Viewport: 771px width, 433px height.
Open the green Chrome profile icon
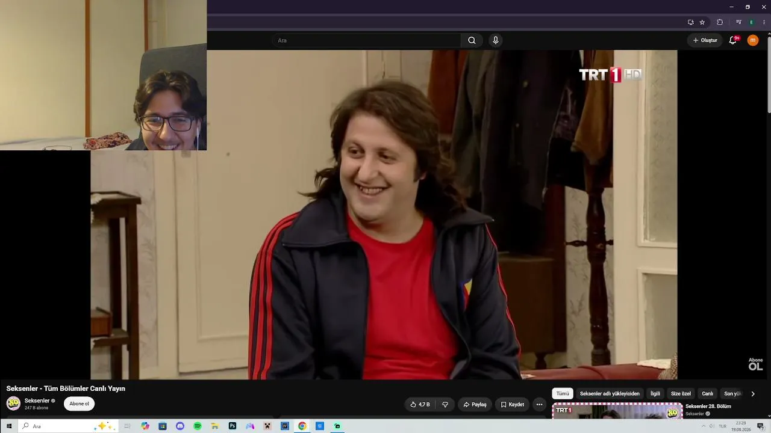coord(751,22)
